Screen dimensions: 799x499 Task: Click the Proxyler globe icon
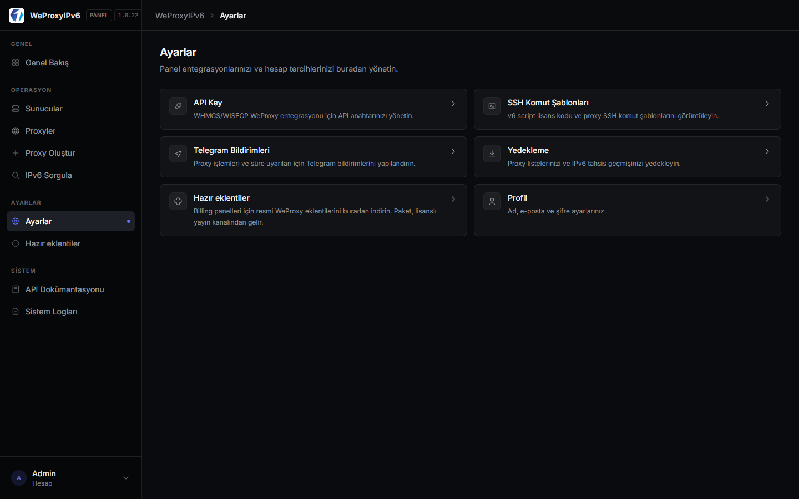16,131
